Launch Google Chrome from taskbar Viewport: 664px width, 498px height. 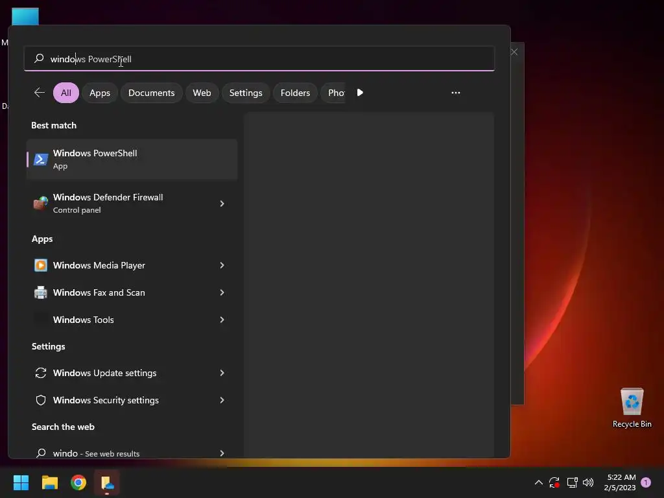(x=78, y=482)
